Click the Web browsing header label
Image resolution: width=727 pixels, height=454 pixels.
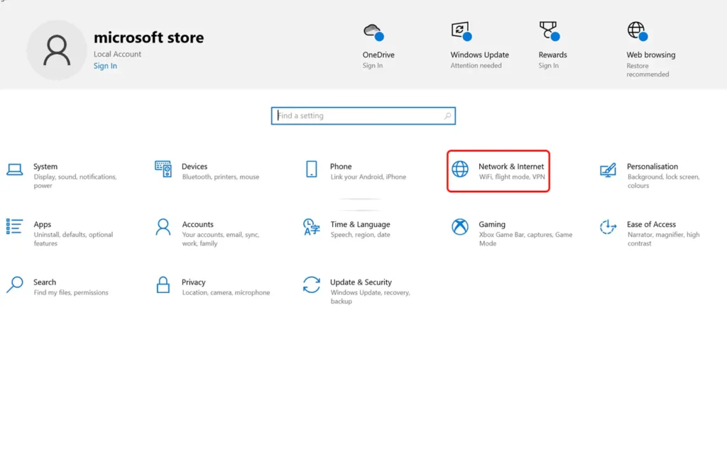click(x=651, y=55)
